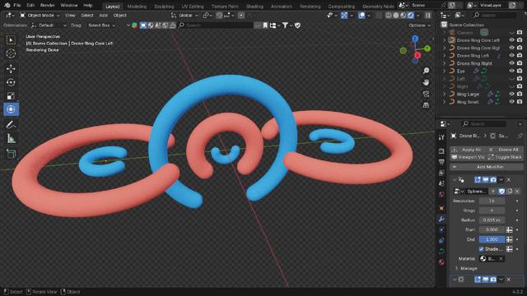This screenshot has height=296, width=527.
Task: Expand Ring Large tree item
Action: tap(445, 95)
